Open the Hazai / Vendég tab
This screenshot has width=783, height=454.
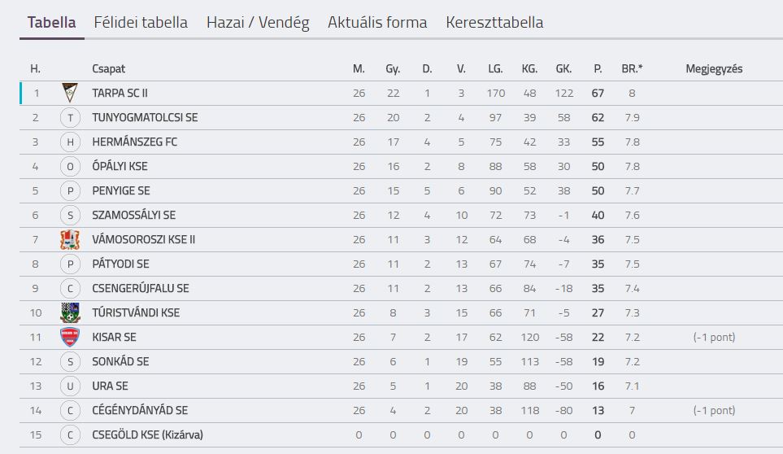coord(258,23)
